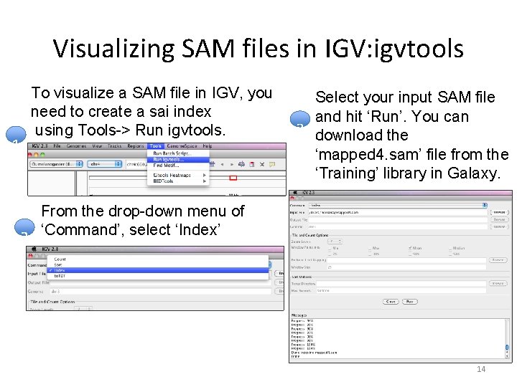This screenshot has width=517, height=387.
Task: Click the Genome field in Command window
Action: 160,292
